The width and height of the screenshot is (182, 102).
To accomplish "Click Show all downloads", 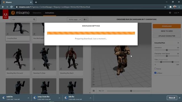I will (x=172, y=98).
